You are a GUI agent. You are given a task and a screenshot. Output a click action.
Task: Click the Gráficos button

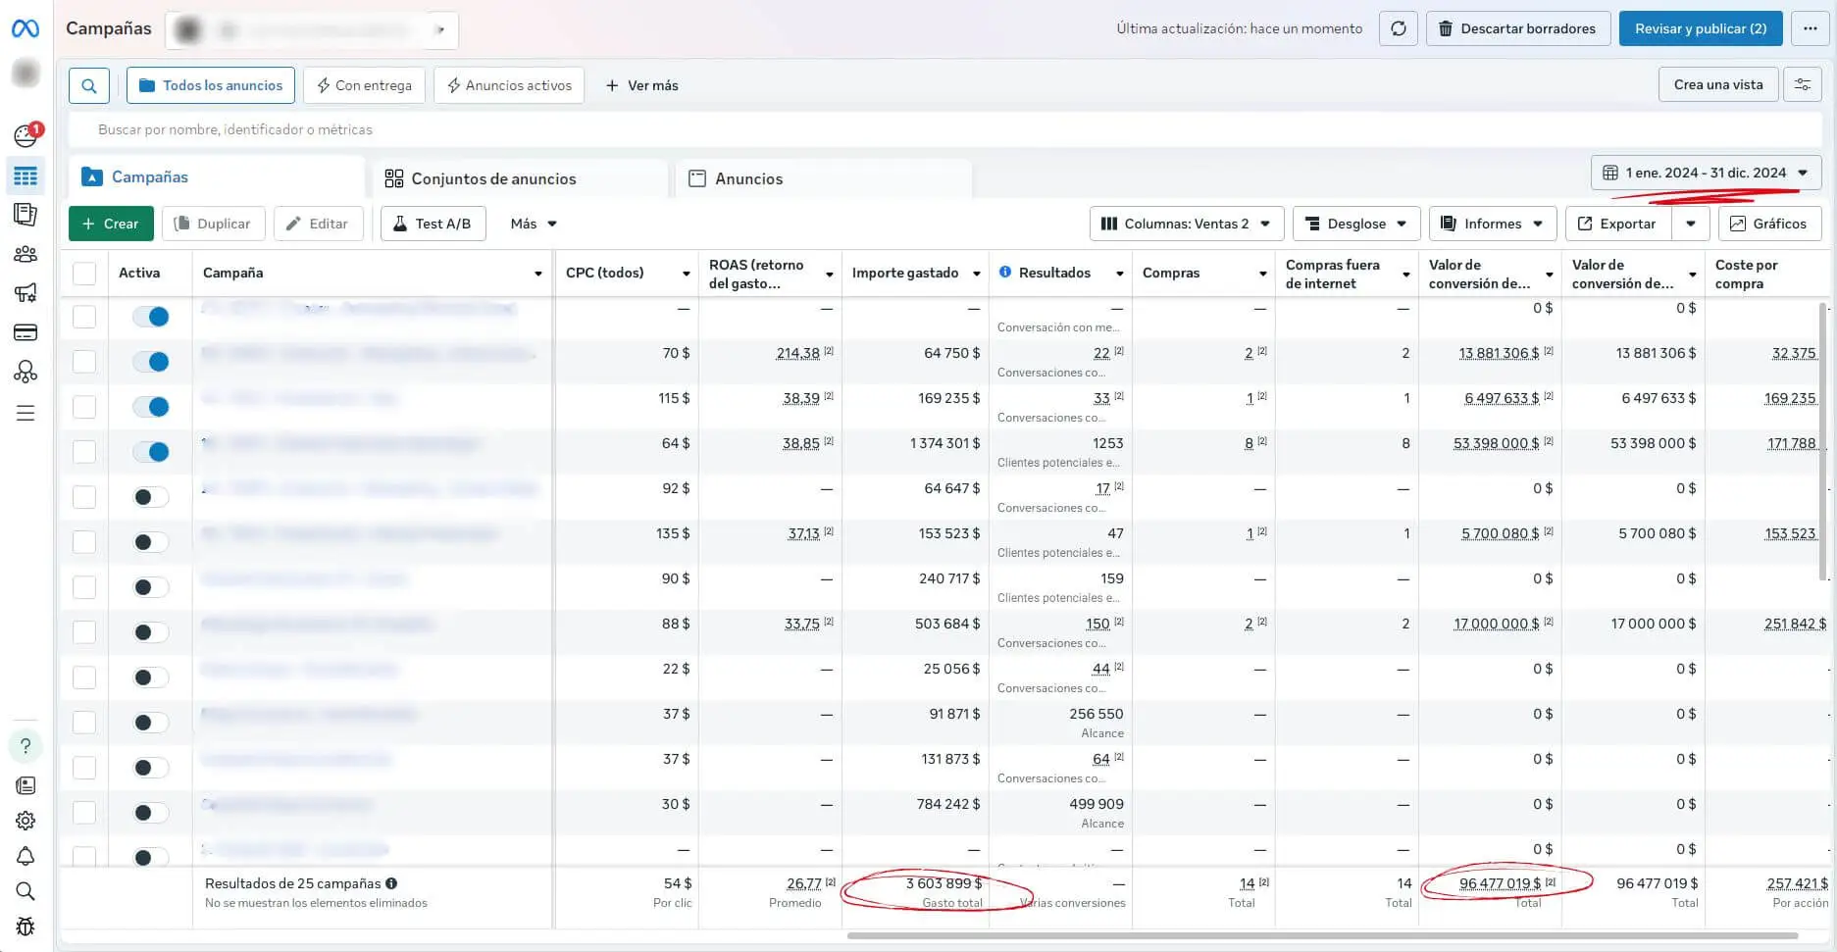click(1769, 224)
